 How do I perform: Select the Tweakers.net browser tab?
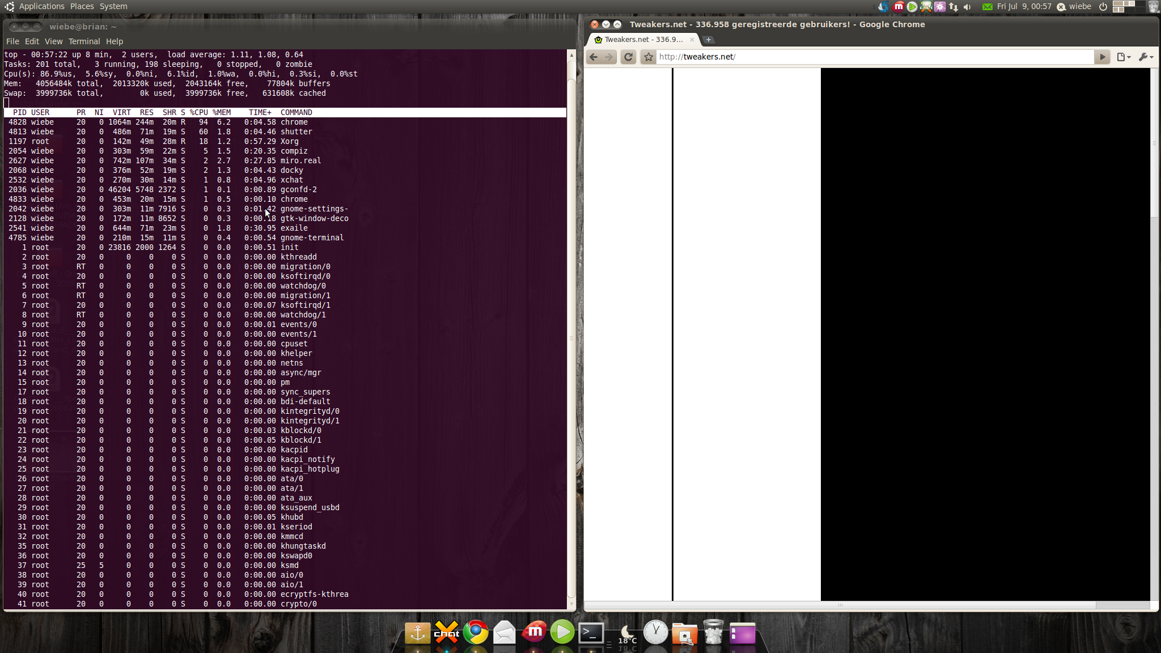click(643, 40)
